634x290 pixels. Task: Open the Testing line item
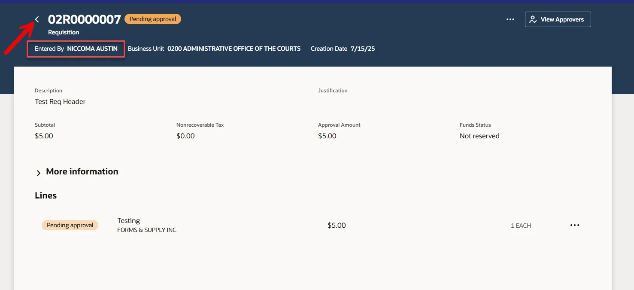click(128, 220)
